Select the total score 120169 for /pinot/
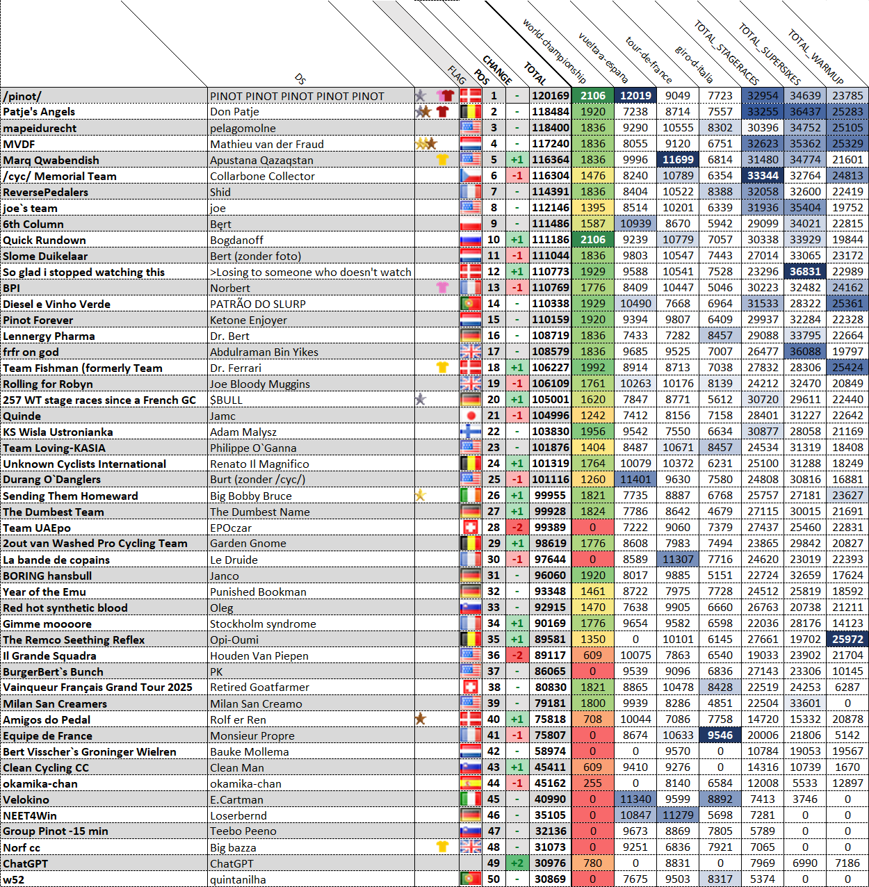 (550, 96)
